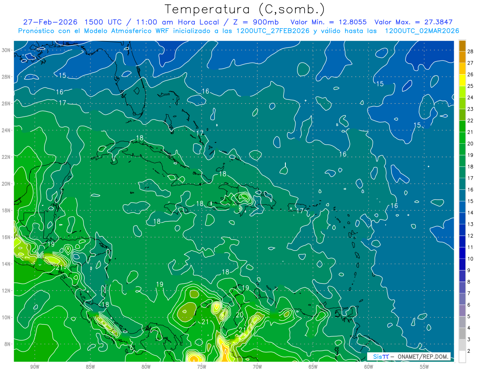Image resolution: width=481 pixels, height=372 pixels.
Task: Click the 80W longitude label
Action: (146, 367)
